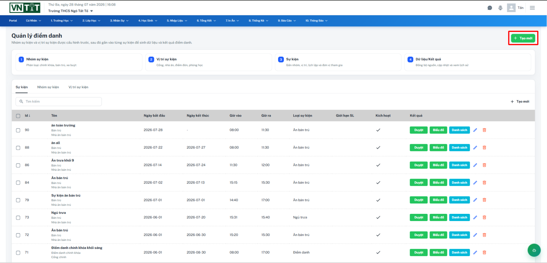Delete the Ăn trưa khối 9 event
Viewport: 547px width, 263px height.
coord(484,165)
